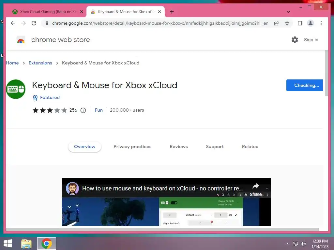Open the Fun category link
The height and width of the screenshot is (250, 334).
[99, 110]
